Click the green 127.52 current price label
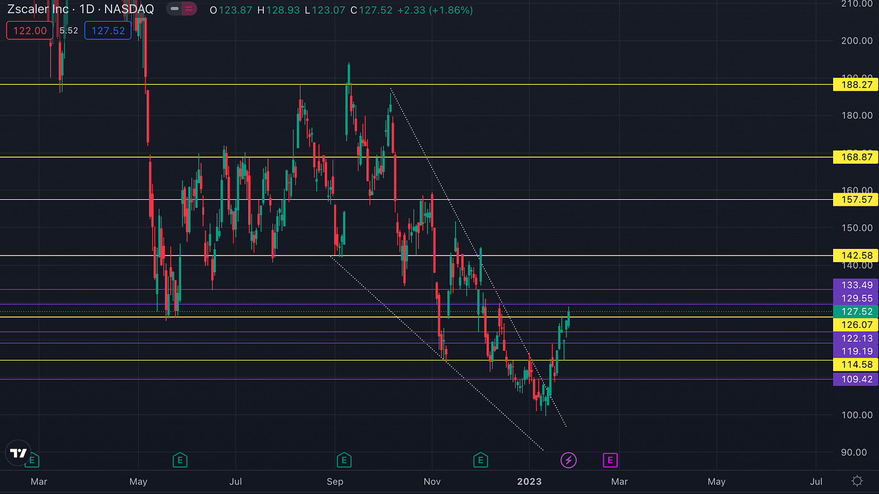The width and height of the screenshot is (879, 494). 855,312
